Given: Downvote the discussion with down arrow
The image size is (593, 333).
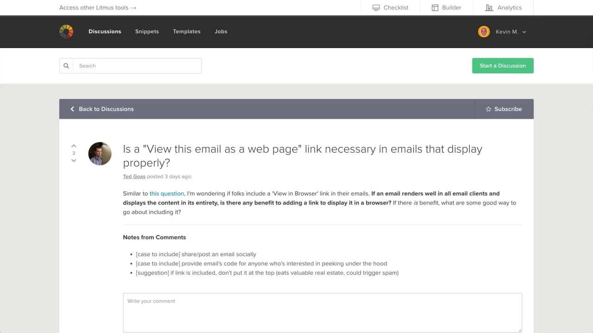Looking at the screenshot, I should [74, 160].
